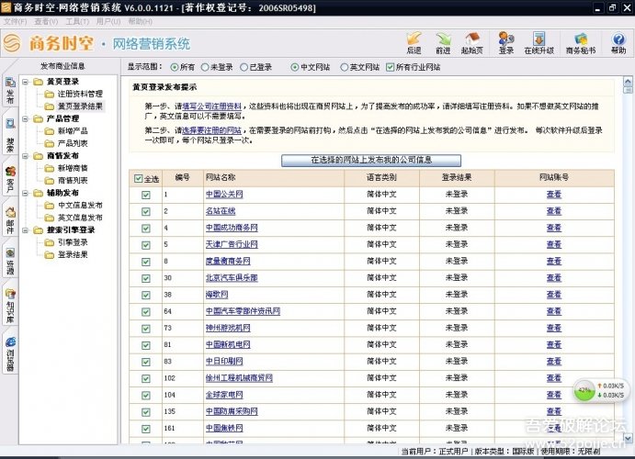Screen dimensions: 635x459
Task: Open the 帮助 help toolbar icon
Action: coord(618,42)
